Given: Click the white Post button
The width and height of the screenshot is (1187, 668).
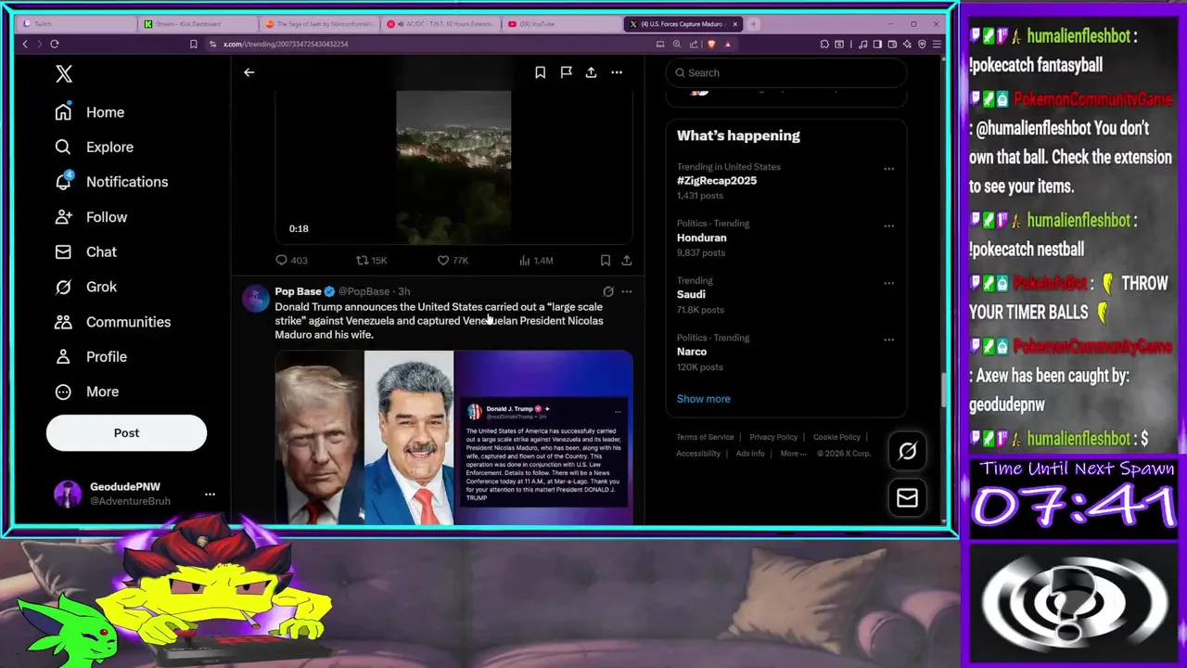Looking at the screenshot, I should click(x=126, y=432).
